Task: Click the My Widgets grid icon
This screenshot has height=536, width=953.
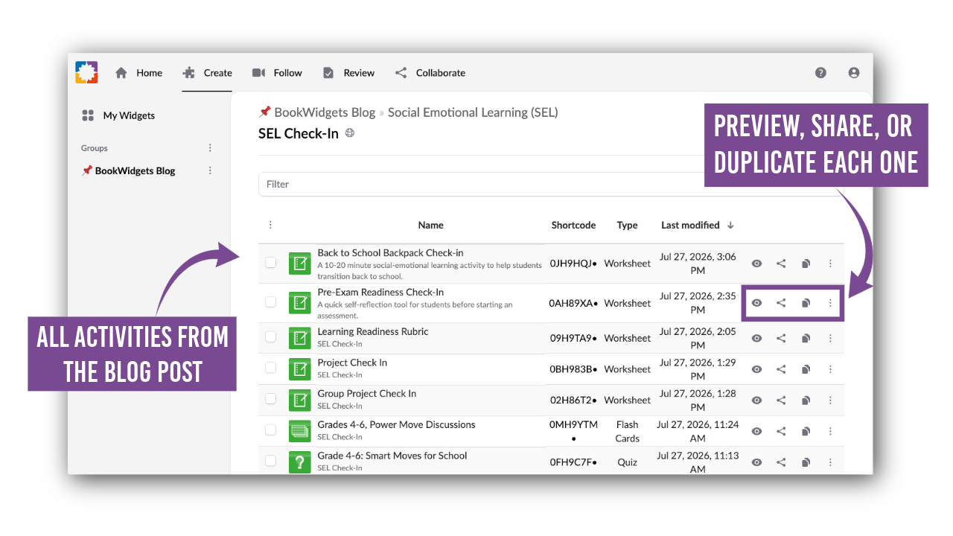Action: click(x=88, y=115)
